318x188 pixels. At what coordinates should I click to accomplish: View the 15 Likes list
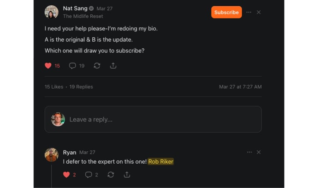[x=54, y=87]
